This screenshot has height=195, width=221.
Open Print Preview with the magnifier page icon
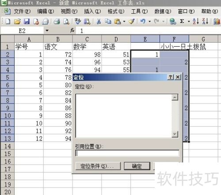(66, 22)
